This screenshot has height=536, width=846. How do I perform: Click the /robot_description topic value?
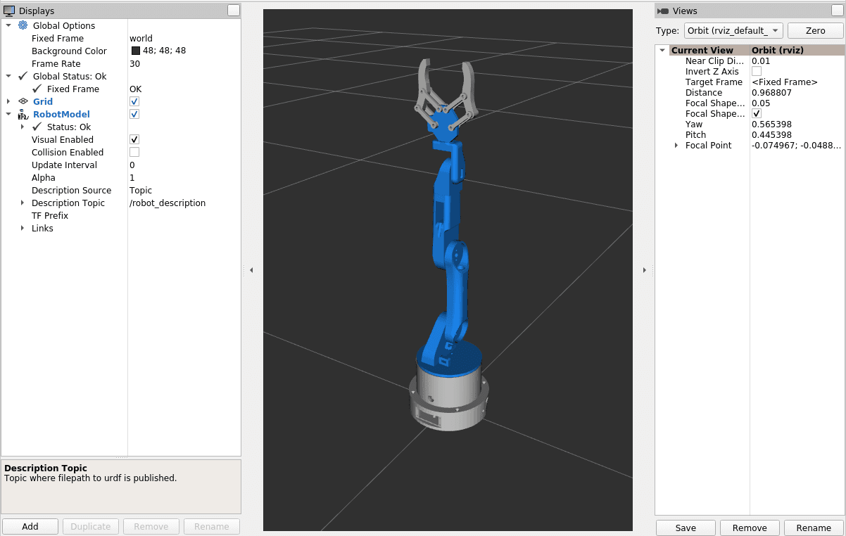168,203
